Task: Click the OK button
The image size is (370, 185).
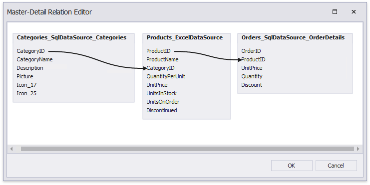Action: click(x=292, y=166)
